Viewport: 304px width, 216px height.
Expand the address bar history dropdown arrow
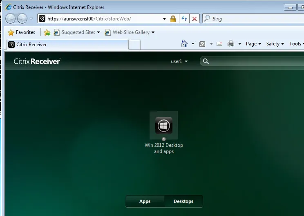(x=164, y=19)
